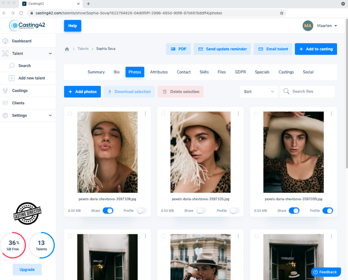Open the Contact tab

pyautogui.click(x=184, y=72)
